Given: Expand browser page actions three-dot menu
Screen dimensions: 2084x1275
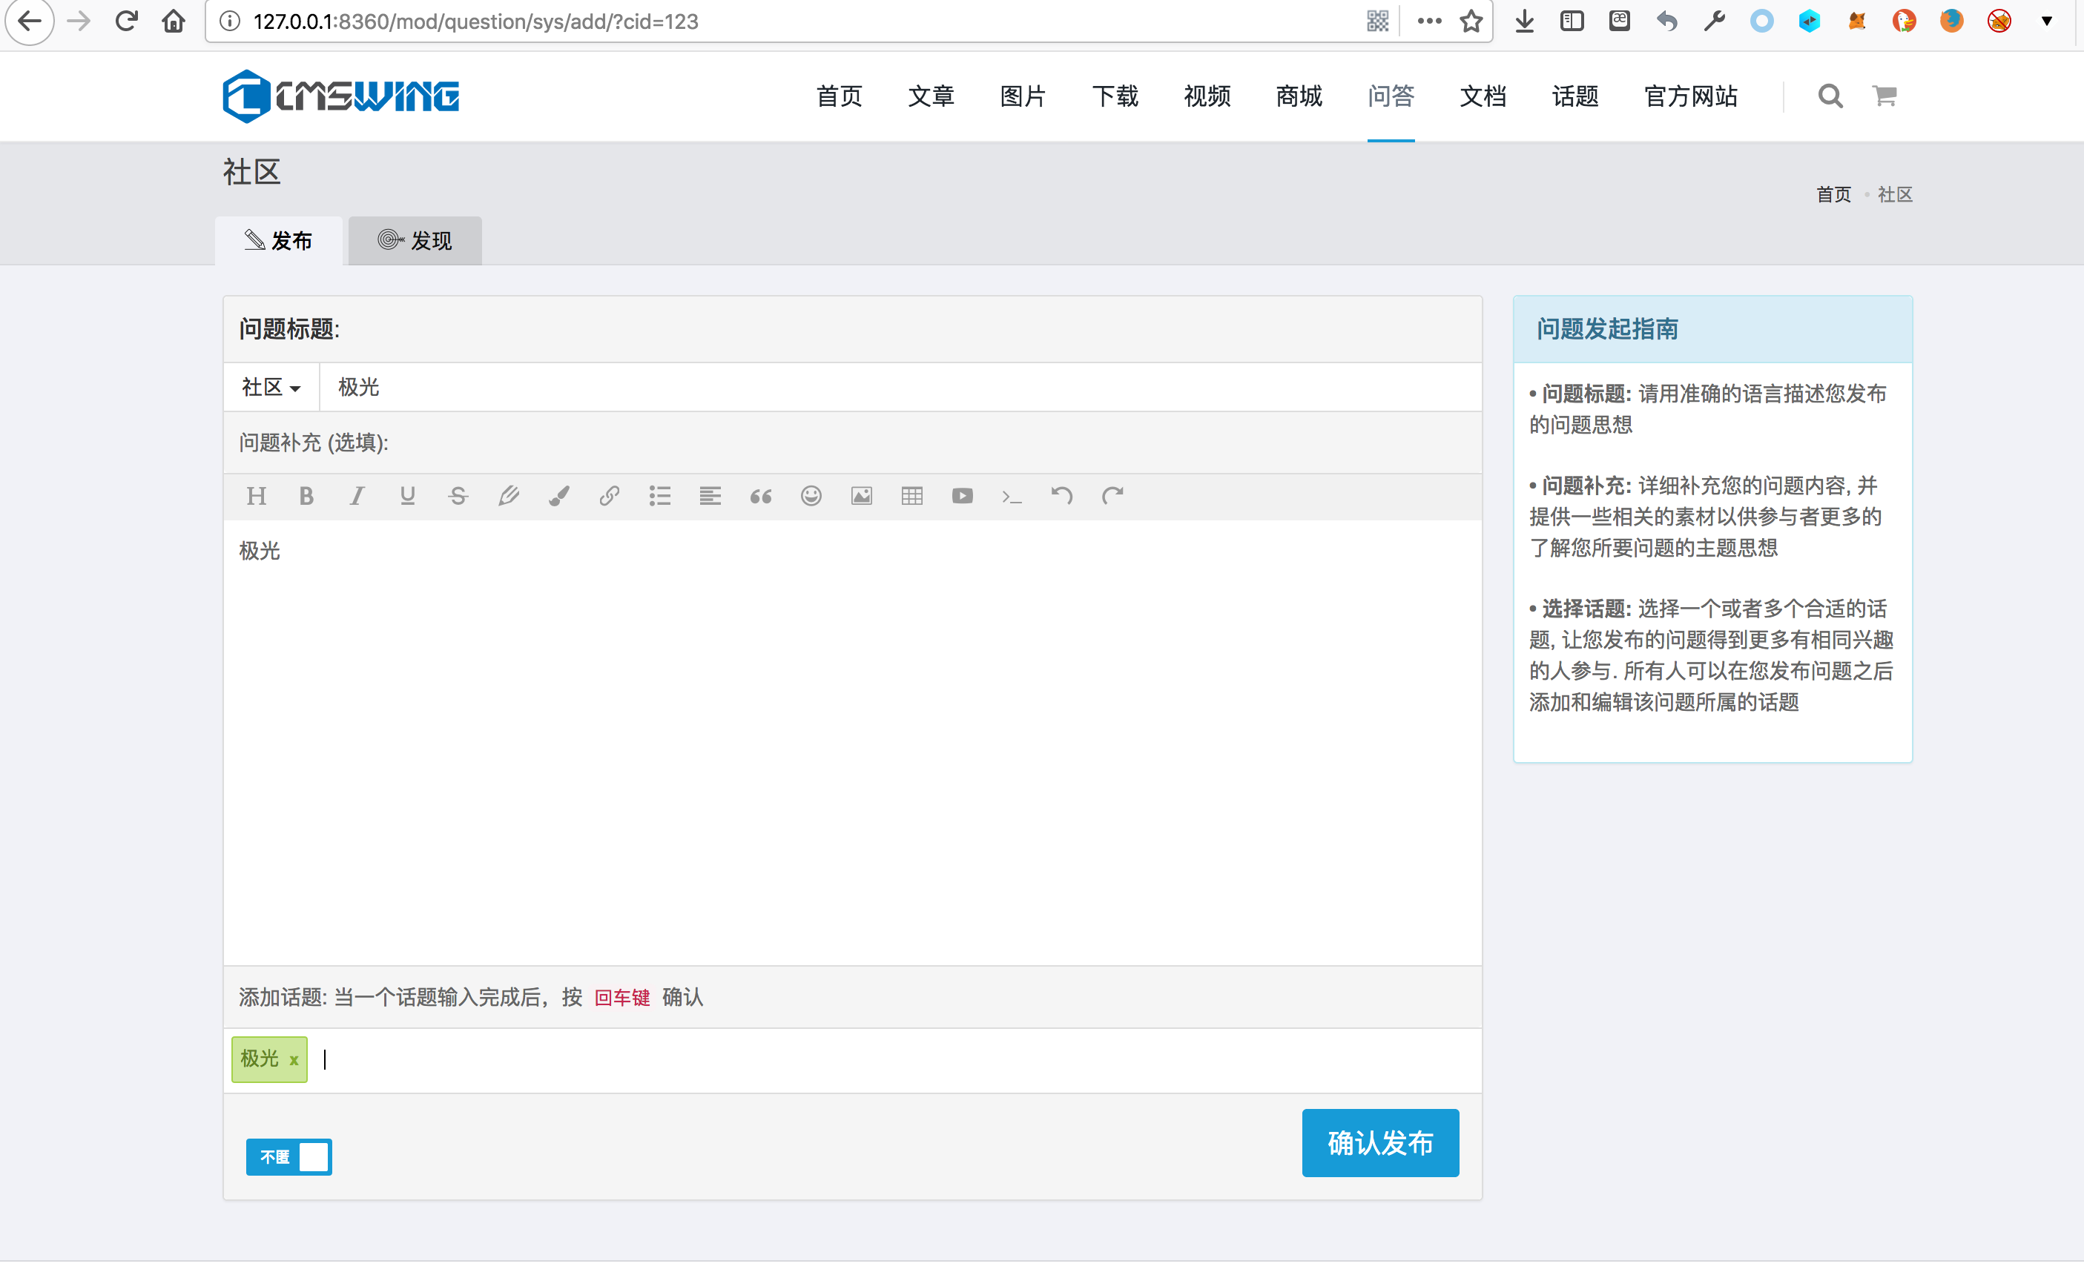Looking at the screenshot, I should tap(1428, 21).
